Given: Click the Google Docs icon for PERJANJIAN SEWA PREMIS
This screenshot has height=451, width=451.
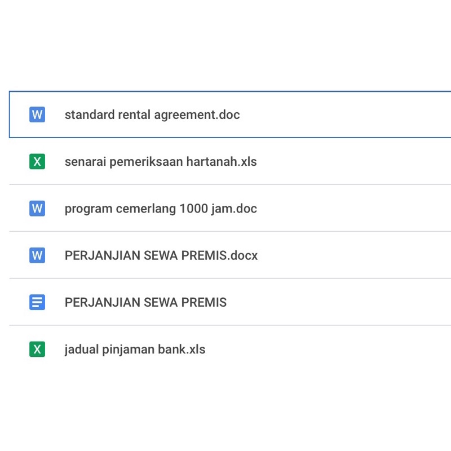Looking at the screenshot, I should [37, 302].
